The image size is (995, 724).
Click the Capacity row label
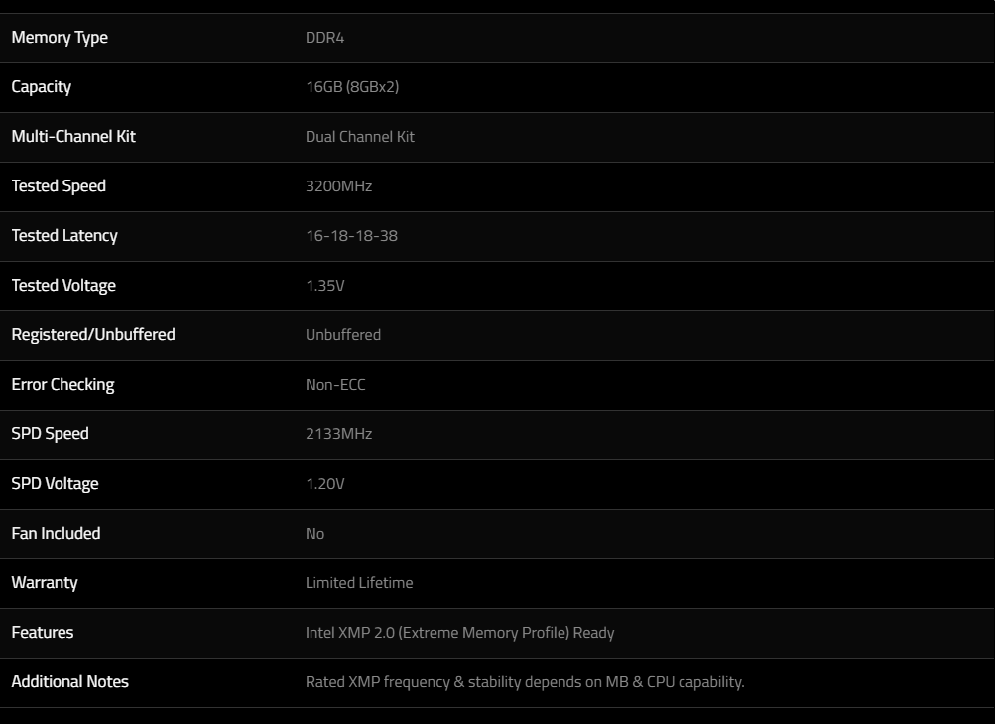coord(42,87)
